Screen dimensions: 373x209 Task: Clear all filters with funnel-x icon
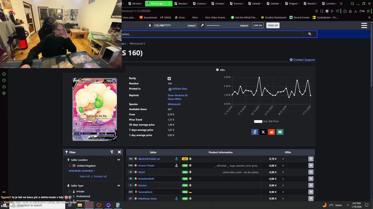[112, 152]
